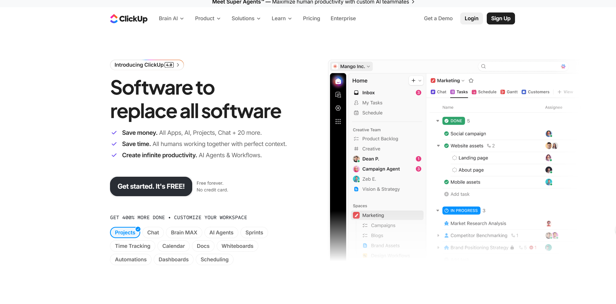Click the Sign Up button
This screenshot has height=304, width=616.
click(501, 18)
